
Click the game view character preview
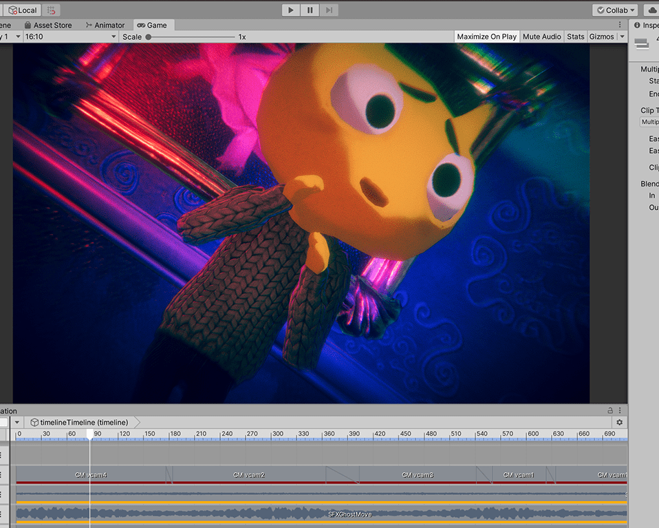click(x=301, y=223)
